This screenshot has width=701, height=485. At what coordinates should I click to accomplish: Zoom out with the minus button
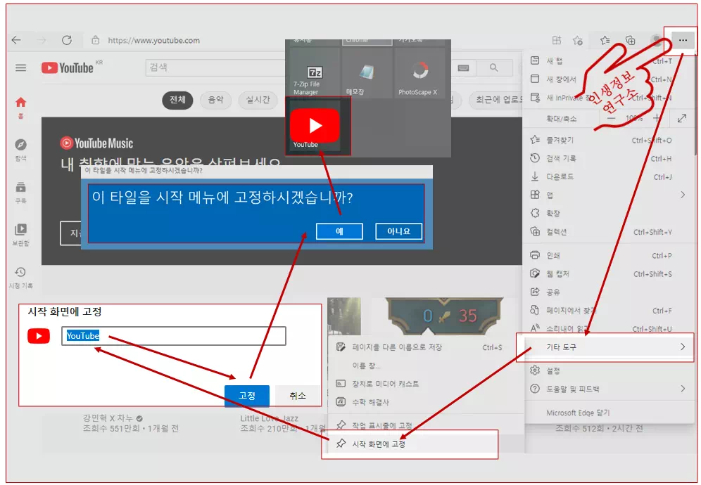click(x=611, y=118)
